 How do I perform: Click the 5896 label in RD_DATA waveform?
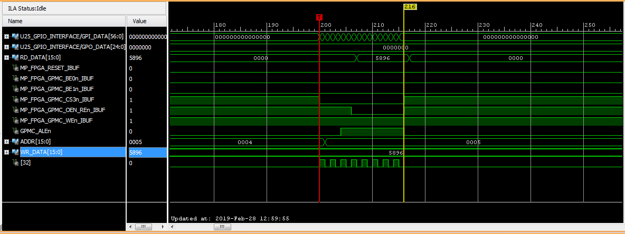[383, 58]
